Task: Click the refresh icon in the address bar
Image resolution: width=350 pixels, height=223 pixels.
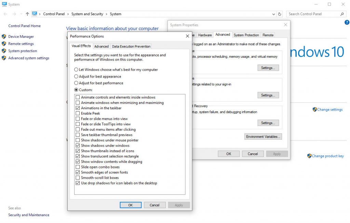Action: pos(280,14)
